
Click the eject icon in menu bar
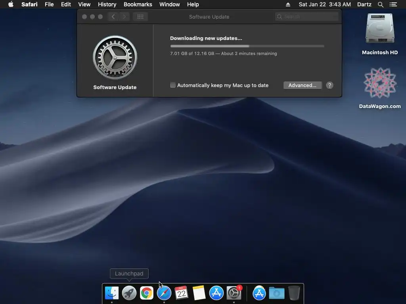coord(288,4)
